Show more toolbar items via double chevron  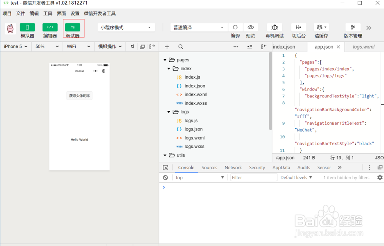[369, 28]
